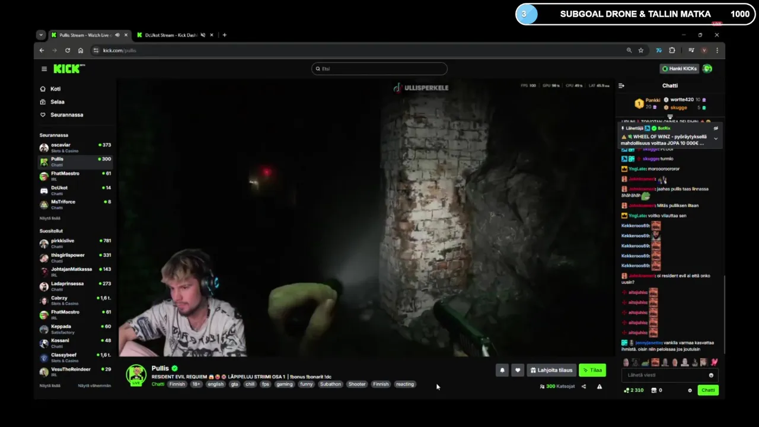Reload the page in browser
Image resolution: width=759 pixels, height=427 pixels.
(x=68, y=50)
